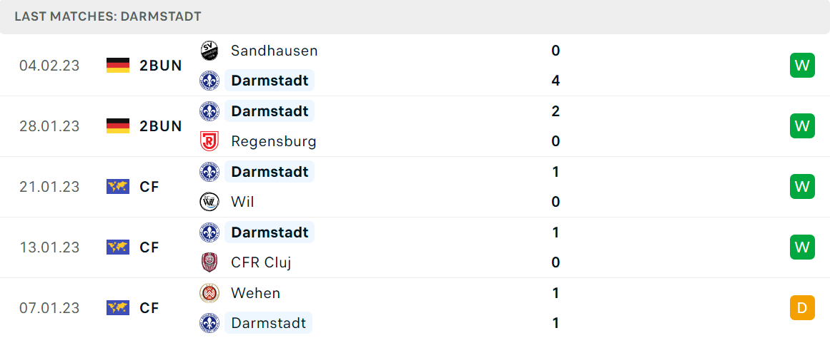Click the world flag icon for 21.01.23
Screen dimensions: 830x338
click(118, 186)
